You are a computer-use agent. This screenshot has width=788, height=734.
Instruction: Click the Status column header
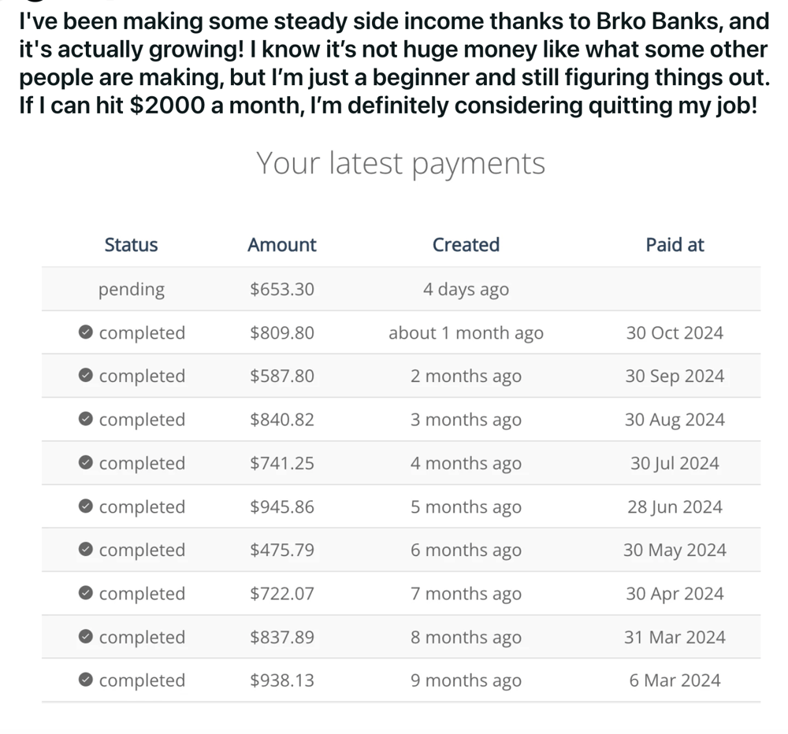coord(131,245)
